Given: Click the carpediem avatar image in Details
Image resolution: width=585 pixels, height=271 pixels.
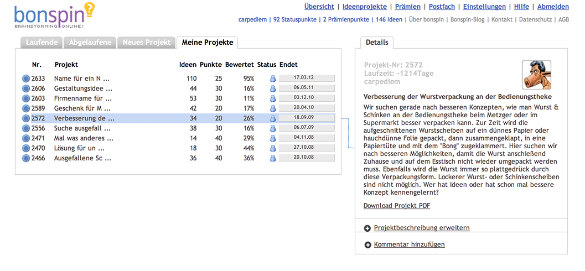Looking at the screenshot, I should pos(536,75).
